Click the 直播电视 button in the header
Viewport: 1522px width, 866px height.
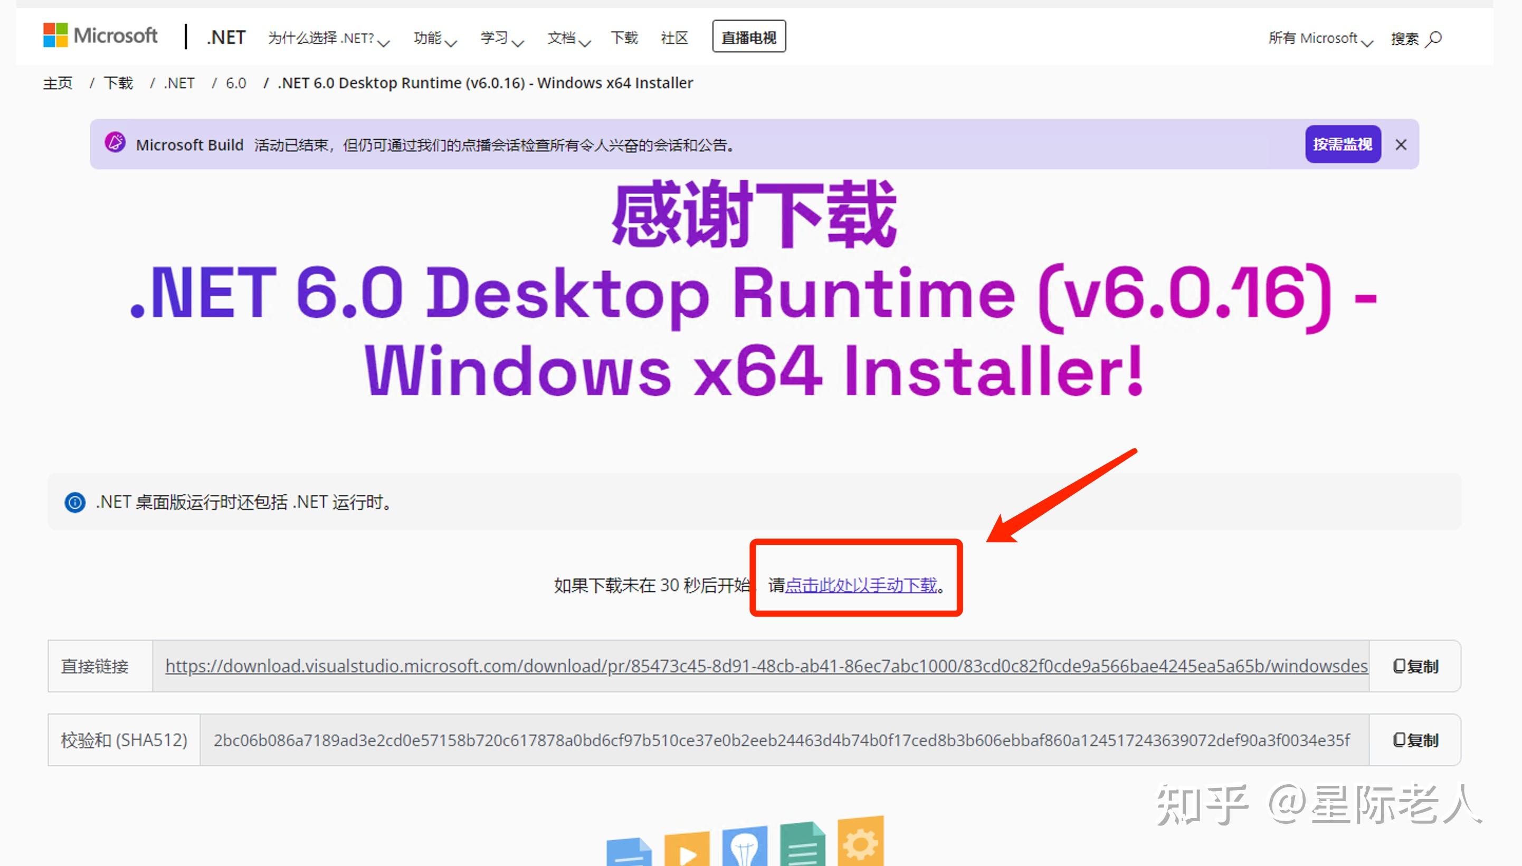tap(748, 36)
